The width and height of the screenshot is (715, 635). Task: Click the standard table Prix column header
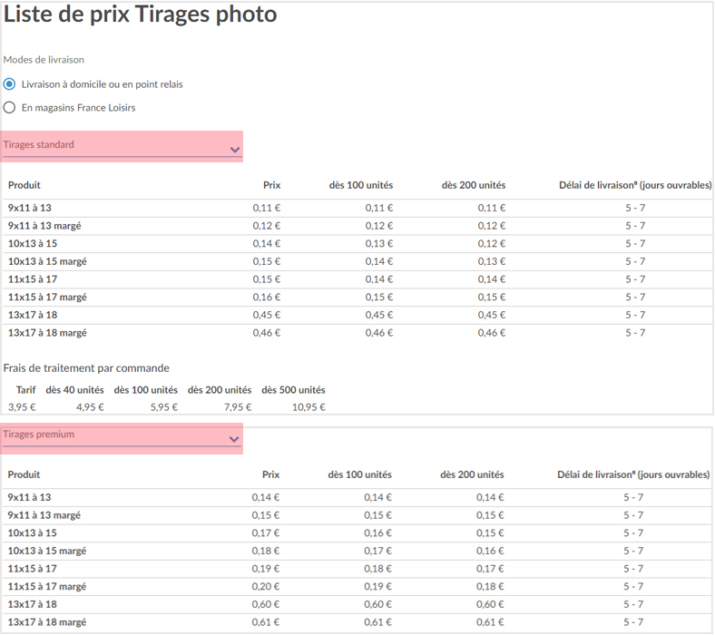click(x=272, y=185)
